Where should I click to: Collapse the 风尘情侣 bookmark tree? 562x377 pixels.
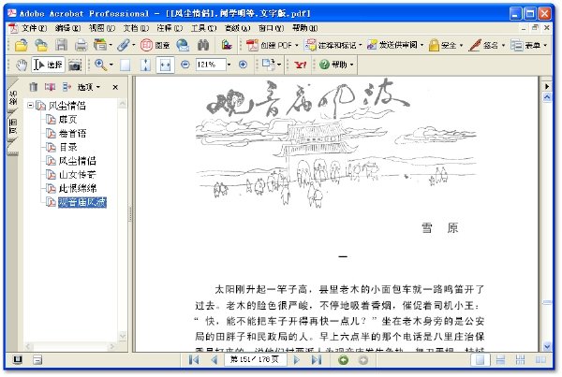click(31, 106)
